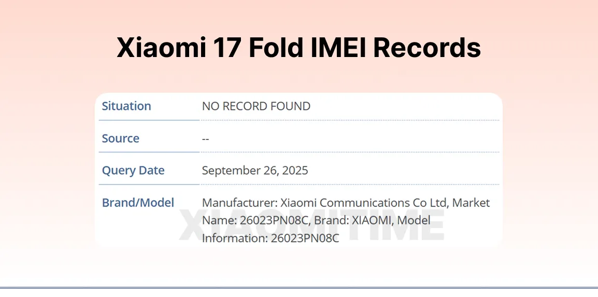This screenshot has height=297, width=598.
Task: Select the Situation row label
Action: (126, 106)
